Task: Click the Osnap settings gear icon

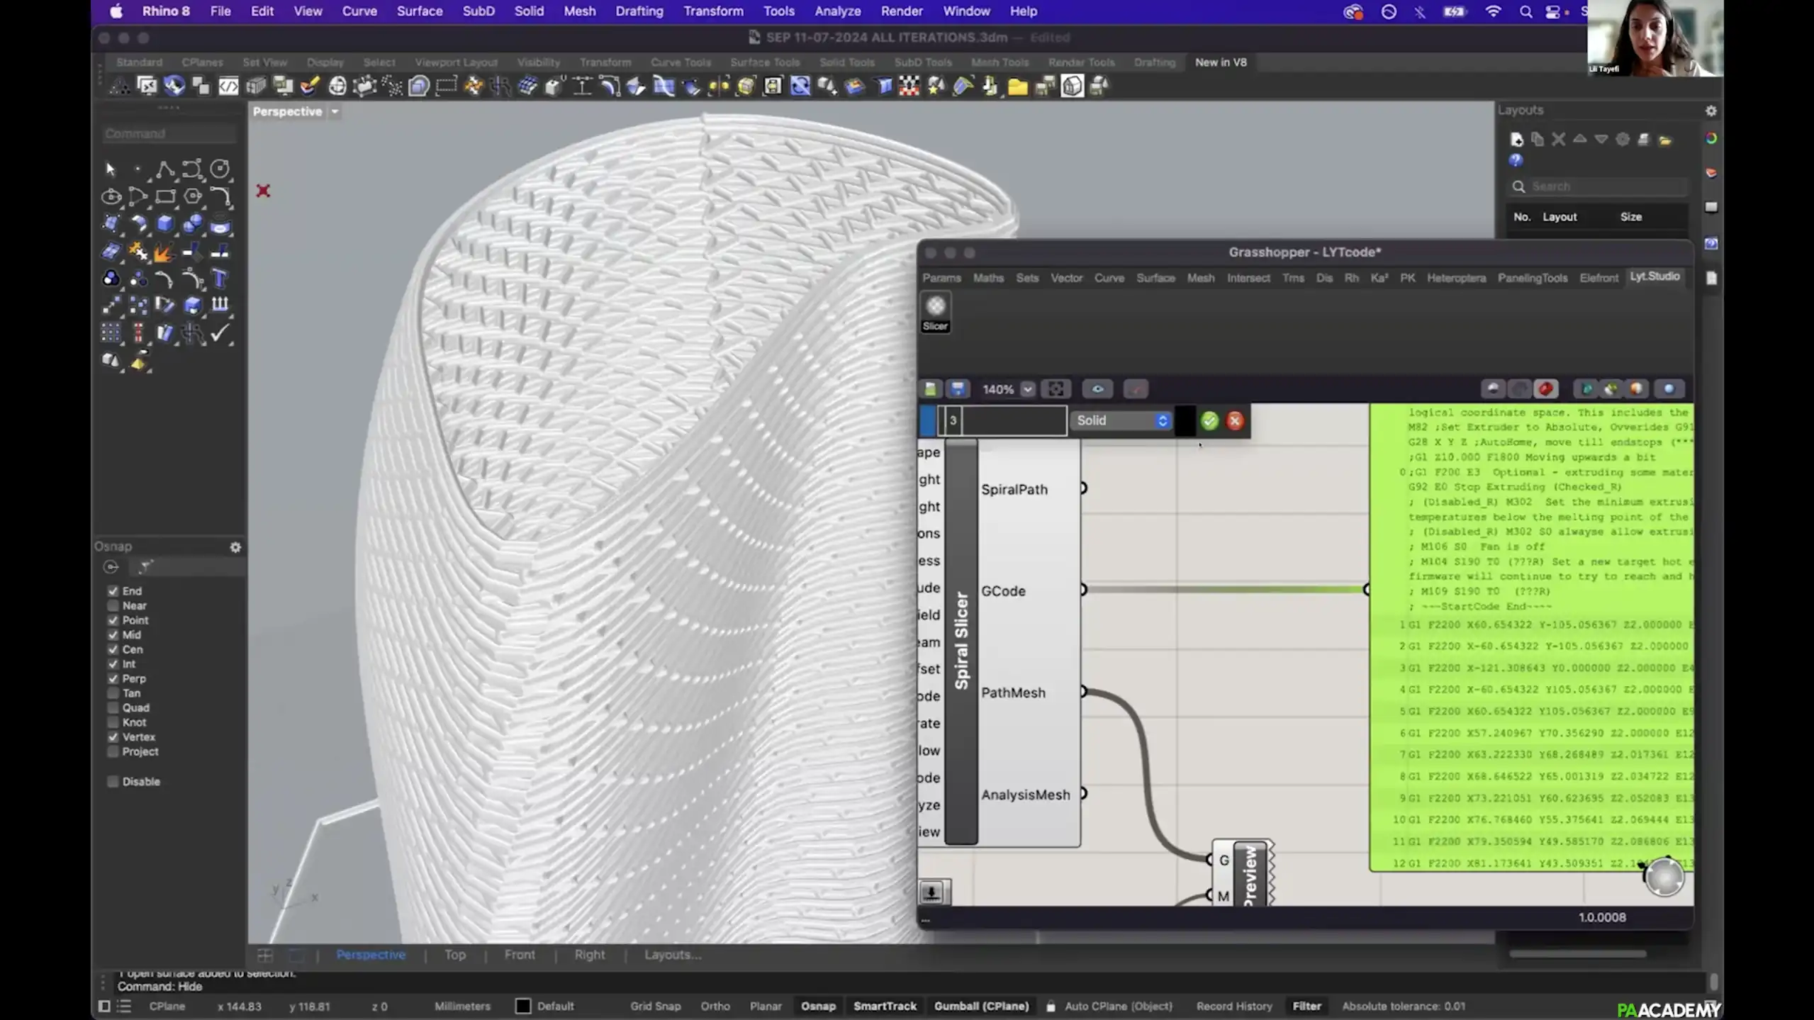Action: click(235, 547)
